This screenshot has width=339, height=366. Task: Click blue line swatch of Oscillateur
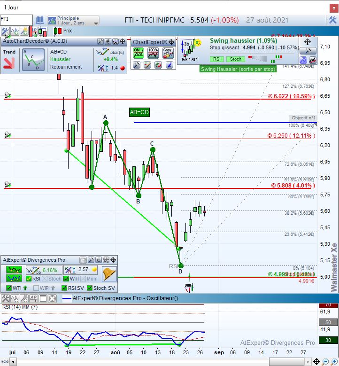pos(67,298)
